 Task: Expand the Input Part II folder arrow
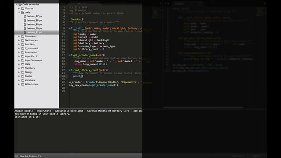pos(19,56)
